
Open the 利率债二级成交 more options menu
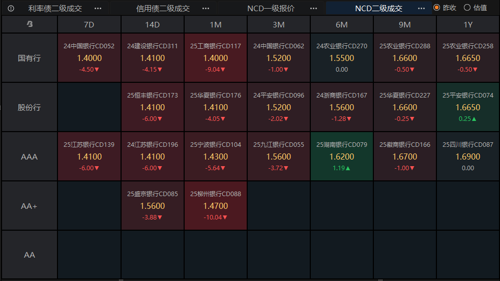click(98, 8)
